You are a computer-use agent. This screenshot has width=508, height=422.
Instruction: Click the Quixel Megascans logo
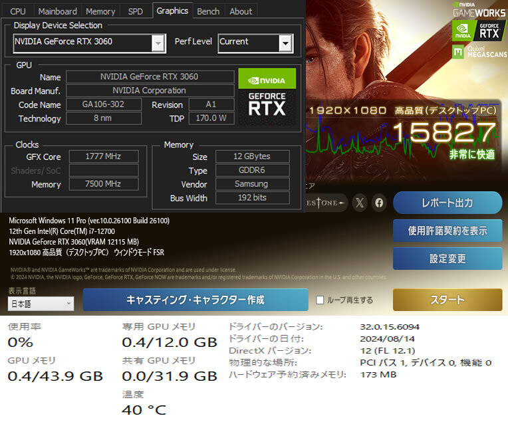coord(479,52)
